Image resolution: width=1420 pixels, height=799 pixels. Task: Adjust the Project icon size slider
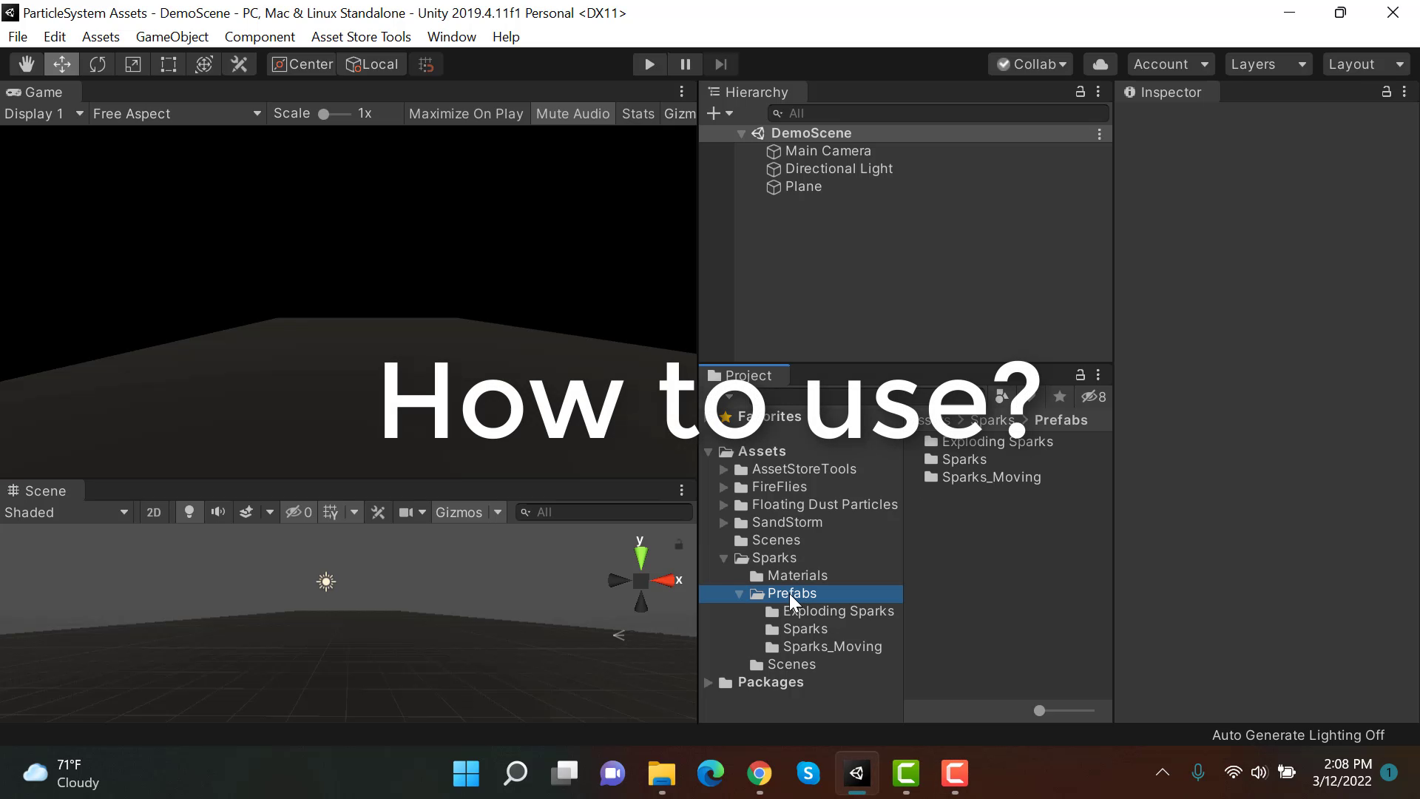click(1064, 711)
